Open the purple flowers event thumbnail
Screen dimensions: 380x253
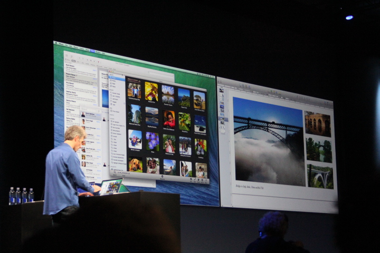pos(152,141)
